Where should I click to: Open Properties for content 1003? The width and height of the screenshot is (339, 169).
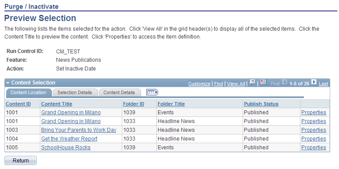[x=314, y=130]
